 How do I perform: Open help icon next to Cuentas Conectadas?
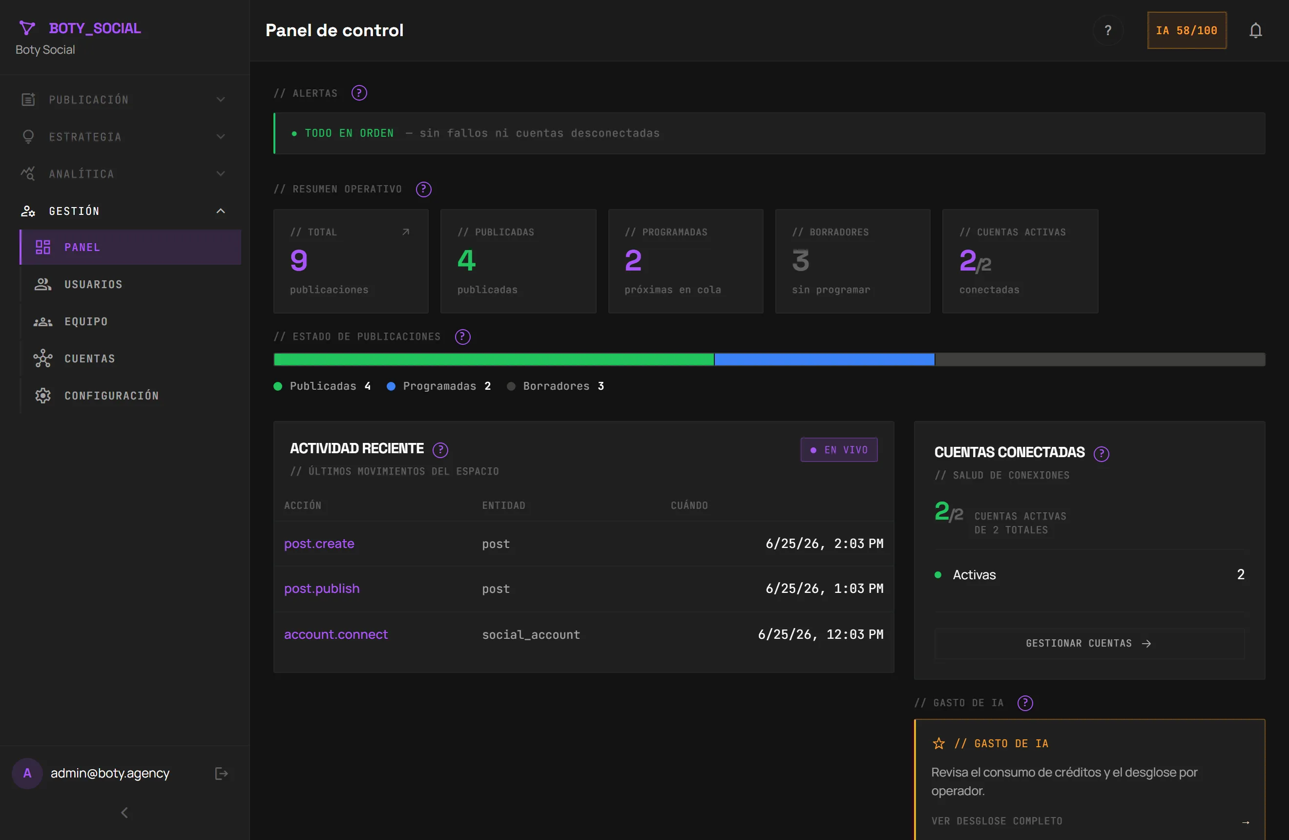tap(1101, 453)
